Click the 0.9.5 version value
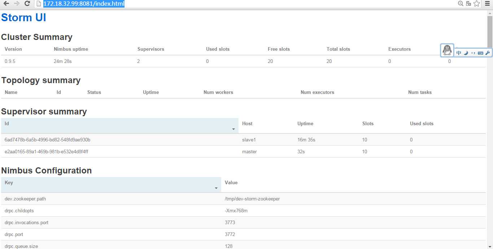493x249 pixels. coord(10,61)
